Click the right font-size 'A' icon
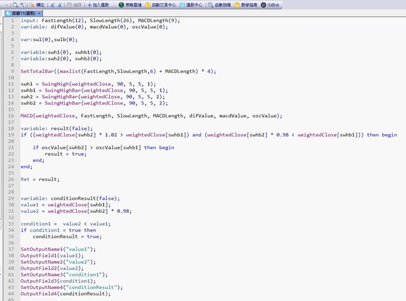The width and height of the screenshot is (406, 301). pyautogui.click(x=59, y=5)
